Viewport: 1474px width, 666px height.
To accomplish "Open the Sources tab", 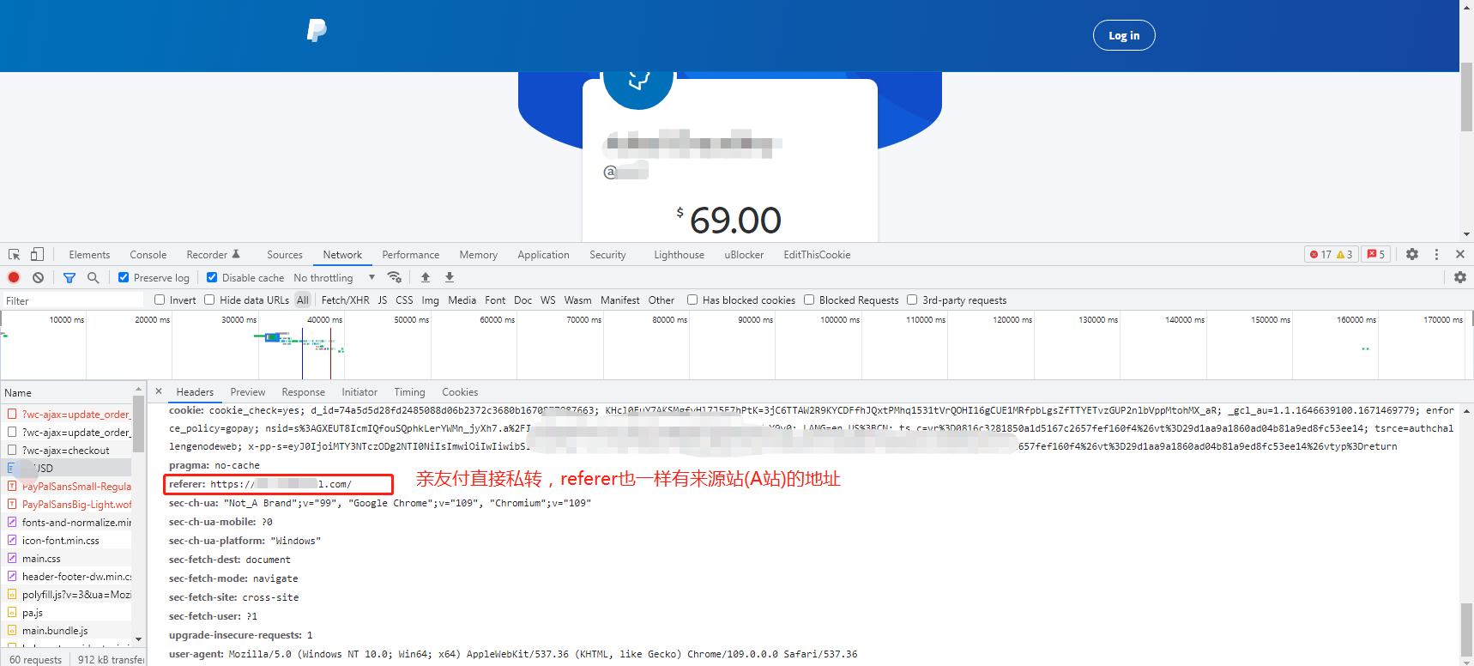I will click(285, 255).
